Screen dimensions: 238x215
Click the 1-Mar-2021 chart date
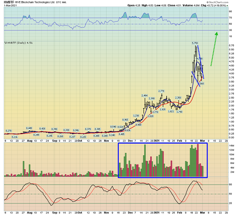(10, 5)
